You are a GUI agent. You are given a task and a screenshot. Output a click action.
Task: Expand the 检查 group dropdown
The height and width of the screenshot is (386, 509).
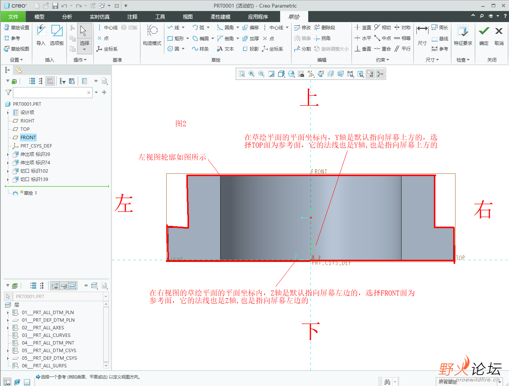click(463, 60)
